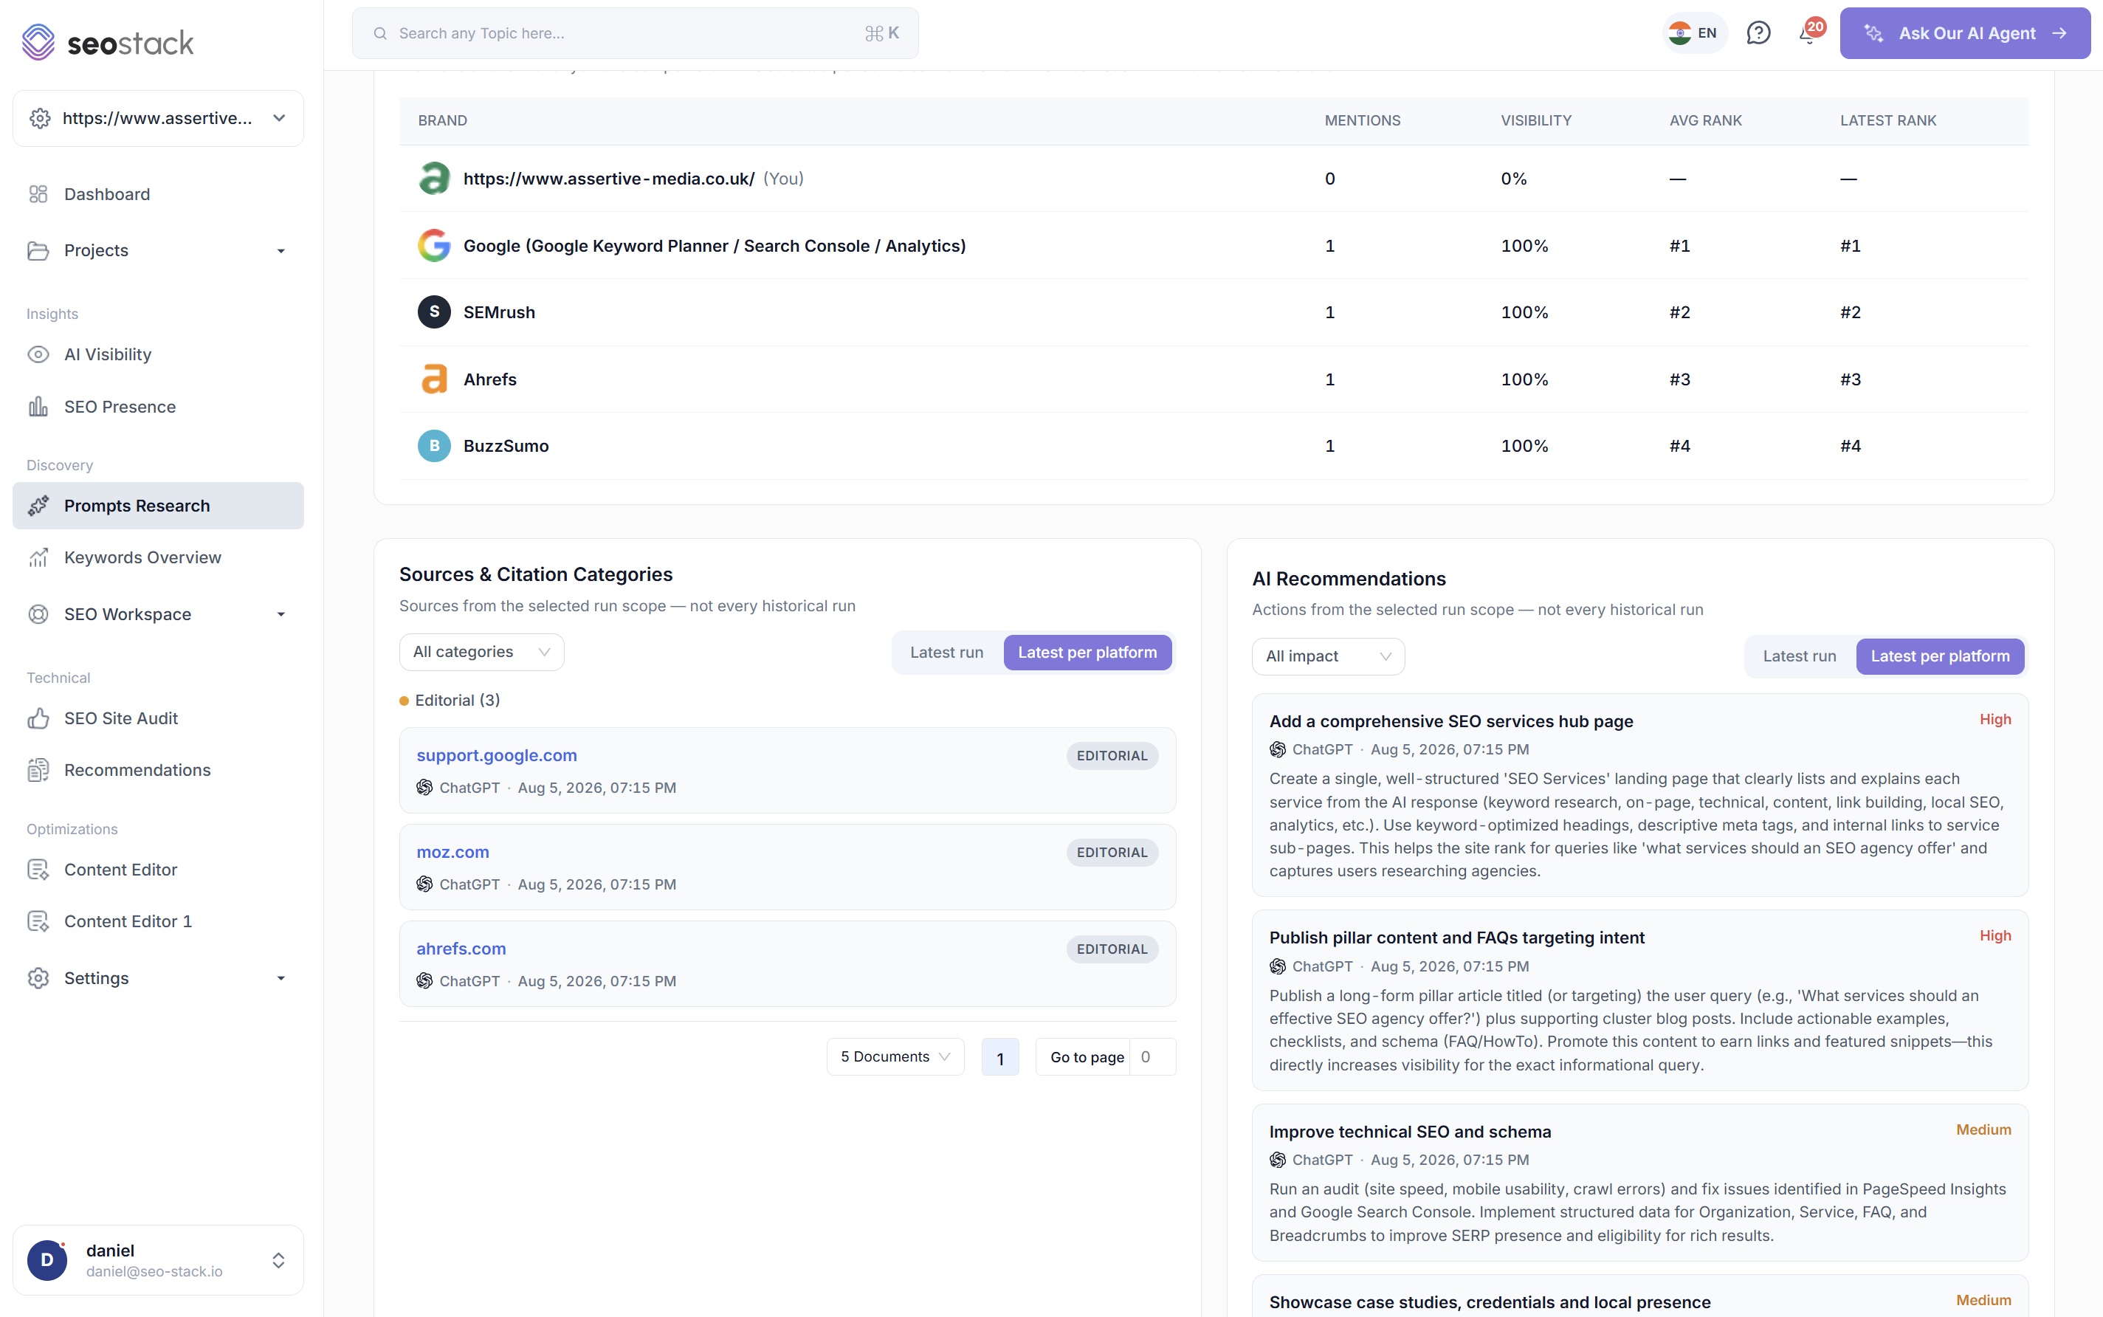Viewport: 2103px width, 1317px height.
Task: Click the assertive-media brand logo
Action: 433,179
